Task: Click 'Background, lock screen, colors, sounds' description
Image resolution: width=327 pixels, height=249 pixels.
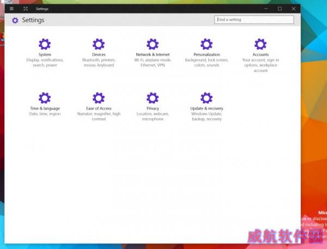Action: point(207,63)
